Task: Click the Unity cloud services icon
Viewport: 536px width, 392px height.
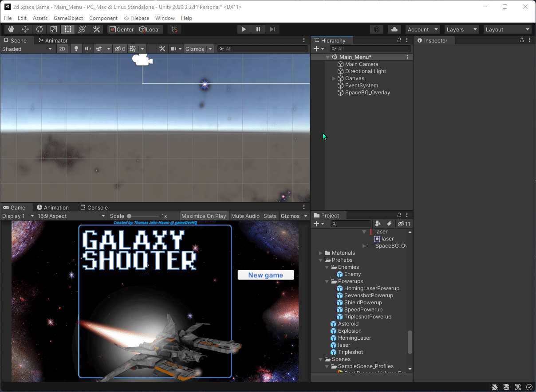Action: tap(394, 29)
